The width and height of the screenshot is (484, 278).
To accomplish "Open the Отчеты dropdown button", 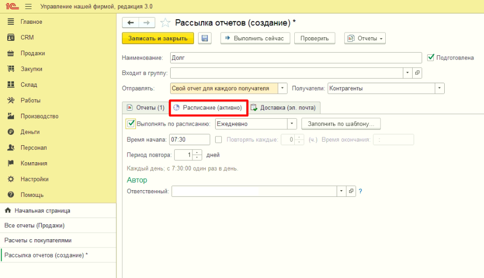I will 365,38.
